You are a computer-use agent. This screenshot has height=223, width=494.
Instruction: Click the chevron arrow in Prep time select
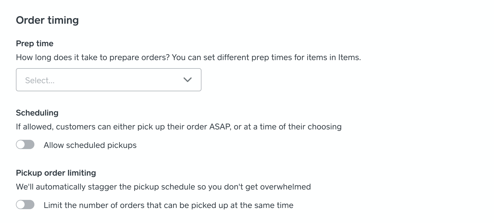188,80
